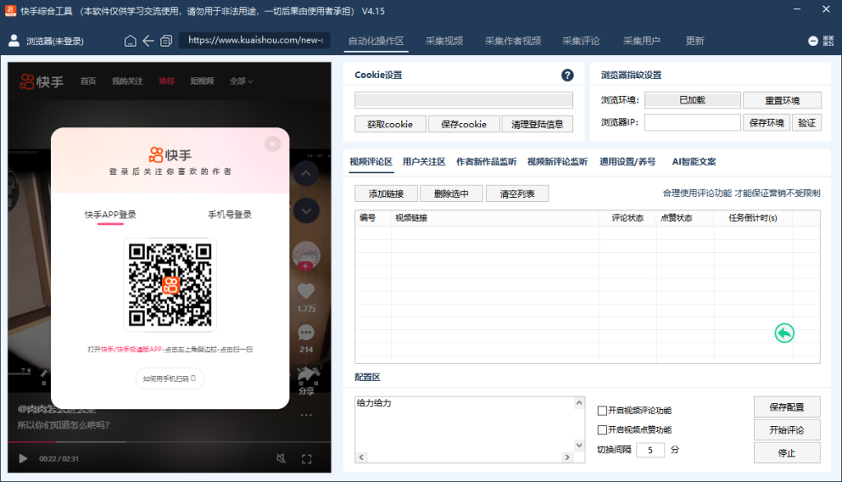Enable 开启视频点赞功能 checkbox

[602, 430]
